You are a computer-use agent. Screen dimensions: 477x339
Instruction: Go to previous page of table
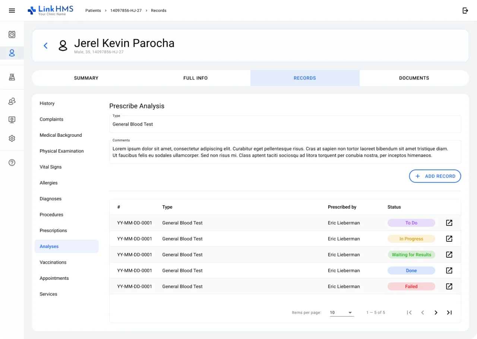coord(423,313)
